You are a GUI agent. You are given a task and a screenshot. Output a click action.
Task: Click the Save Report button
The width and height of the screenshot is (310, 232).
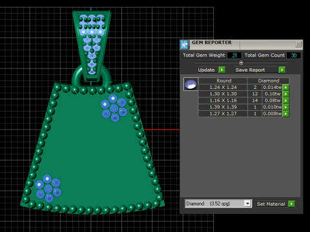pos(256,70)
